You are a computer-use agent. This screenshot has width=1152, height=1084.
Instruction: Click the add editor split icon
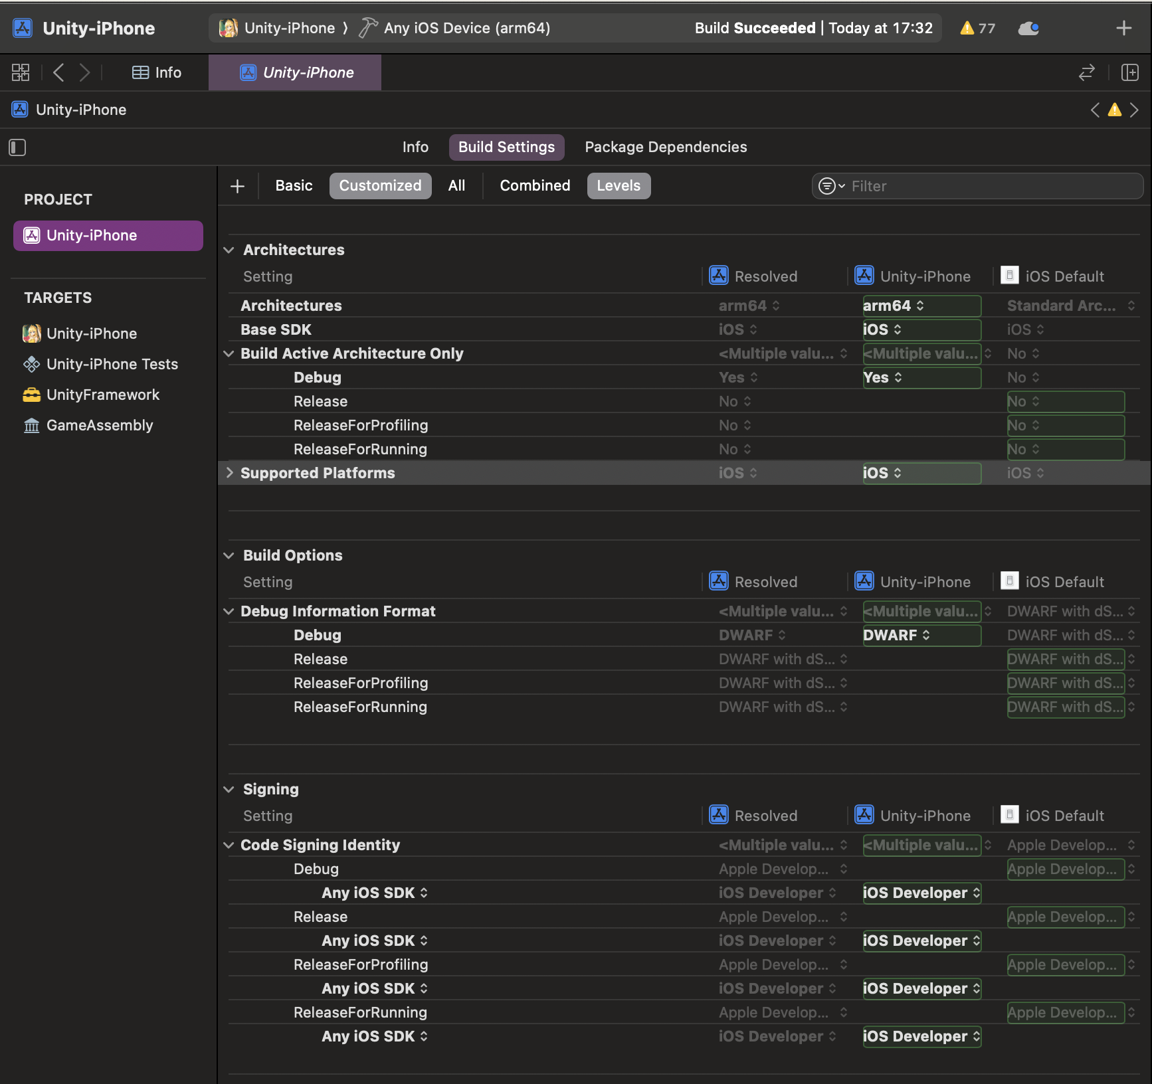(1129, 72)
